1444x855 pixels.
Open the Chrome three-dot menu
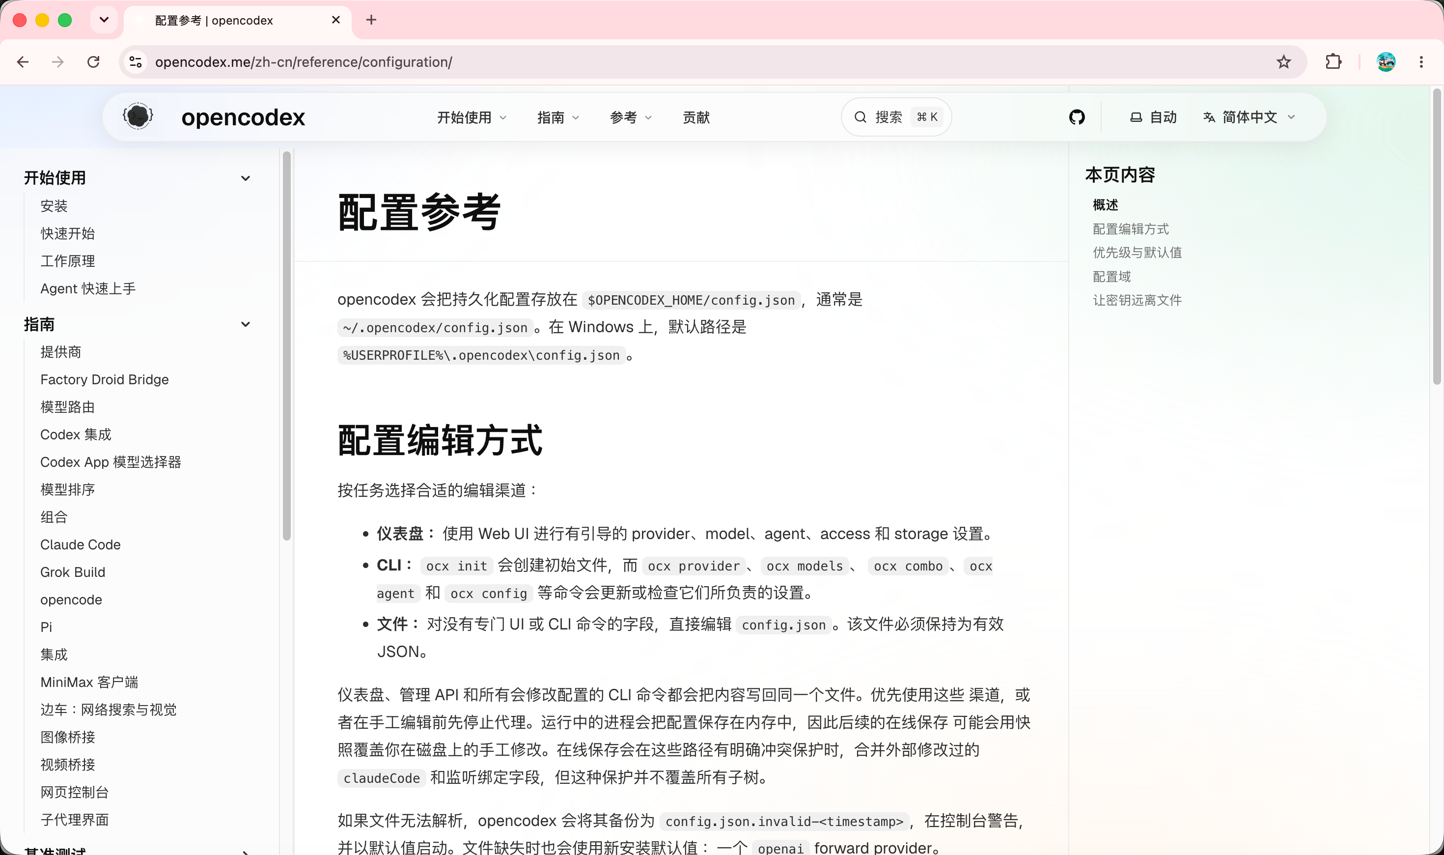[x=1421, y=61]
